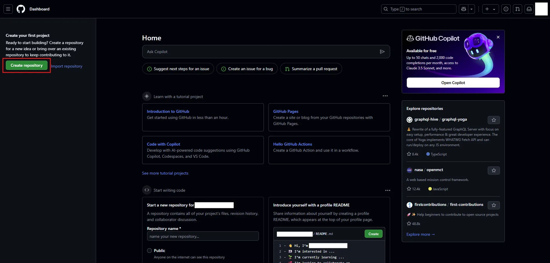Choose Create an issue for a bug
550x263 pixels.
coord(247,69)
